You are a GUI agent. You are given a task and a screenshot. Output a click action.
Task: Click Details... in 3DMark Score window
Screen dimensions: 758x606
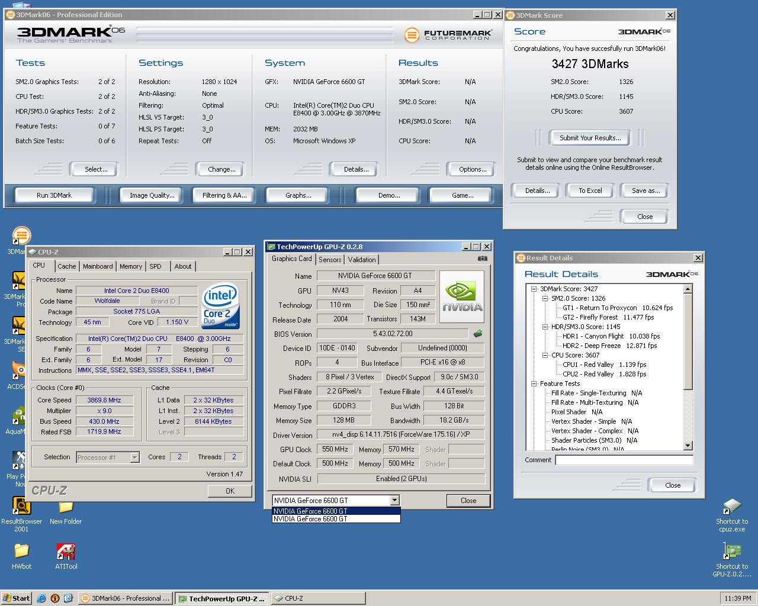[x=537, y=191]
